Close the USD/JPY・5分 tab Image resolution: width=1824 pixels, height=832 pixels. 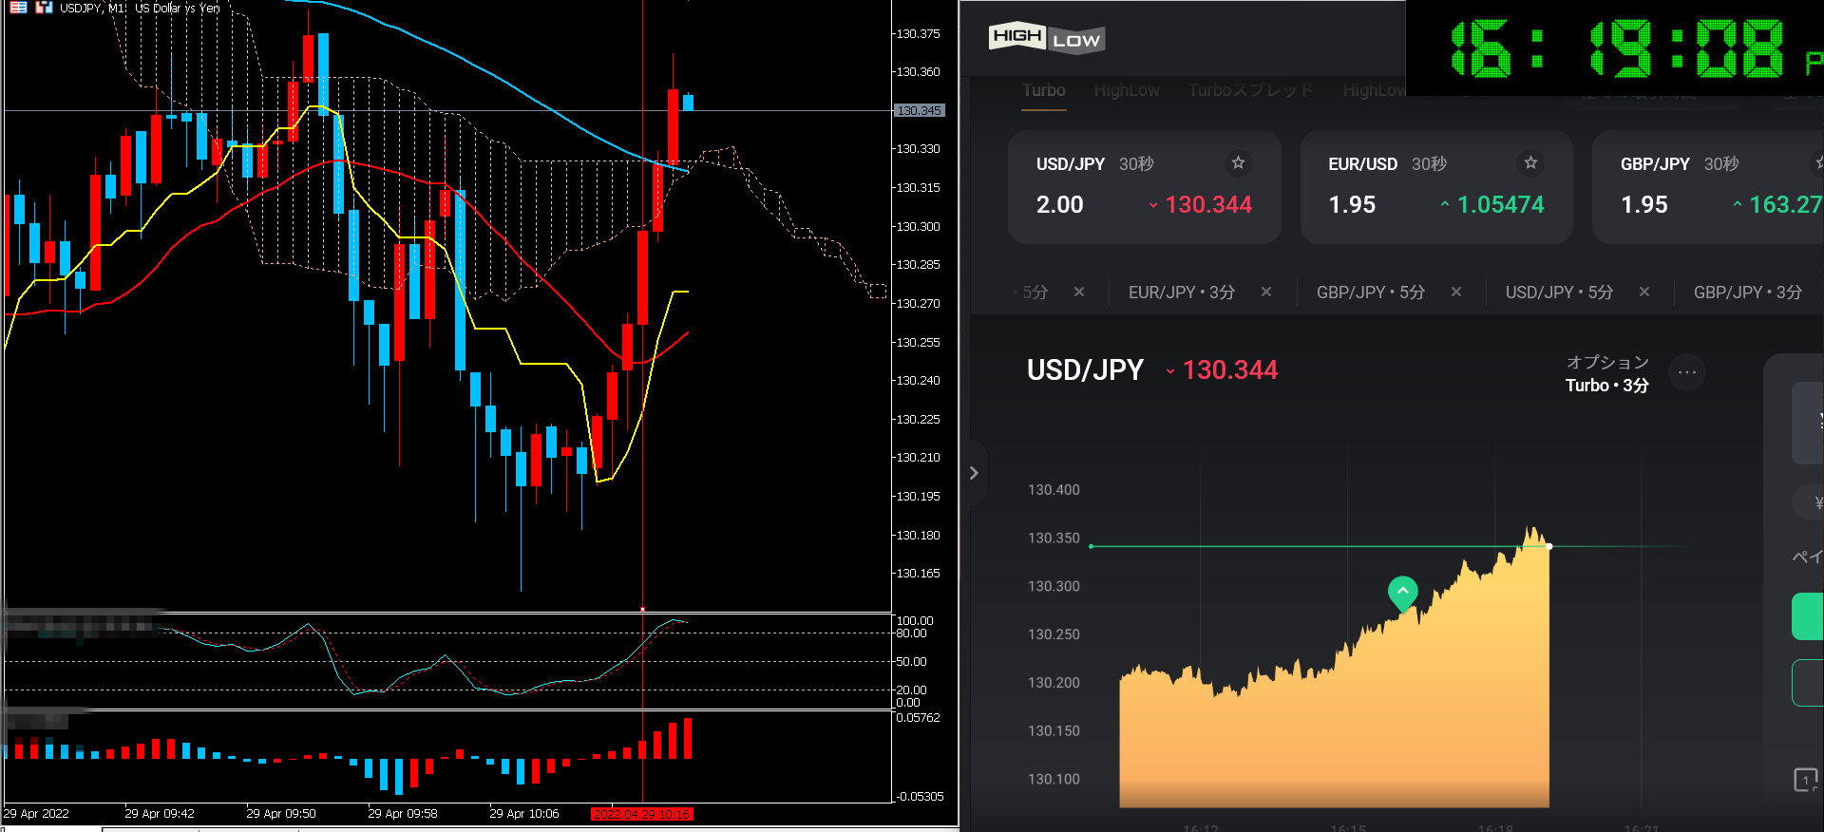pyautogui.click(x=1644, y=292)
